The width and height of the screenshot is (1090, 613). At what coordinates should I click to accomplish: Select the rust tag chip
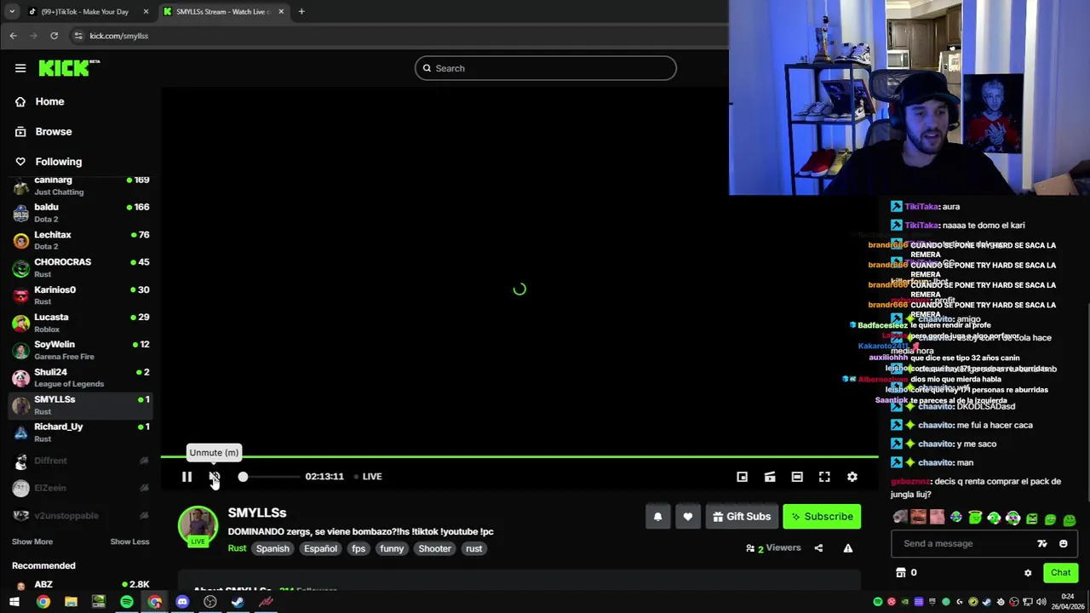coord(474,548)
